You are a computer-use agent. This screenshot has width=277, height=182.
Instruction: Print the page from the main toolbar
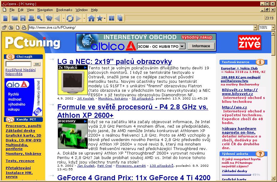click(x=31, y=18)
